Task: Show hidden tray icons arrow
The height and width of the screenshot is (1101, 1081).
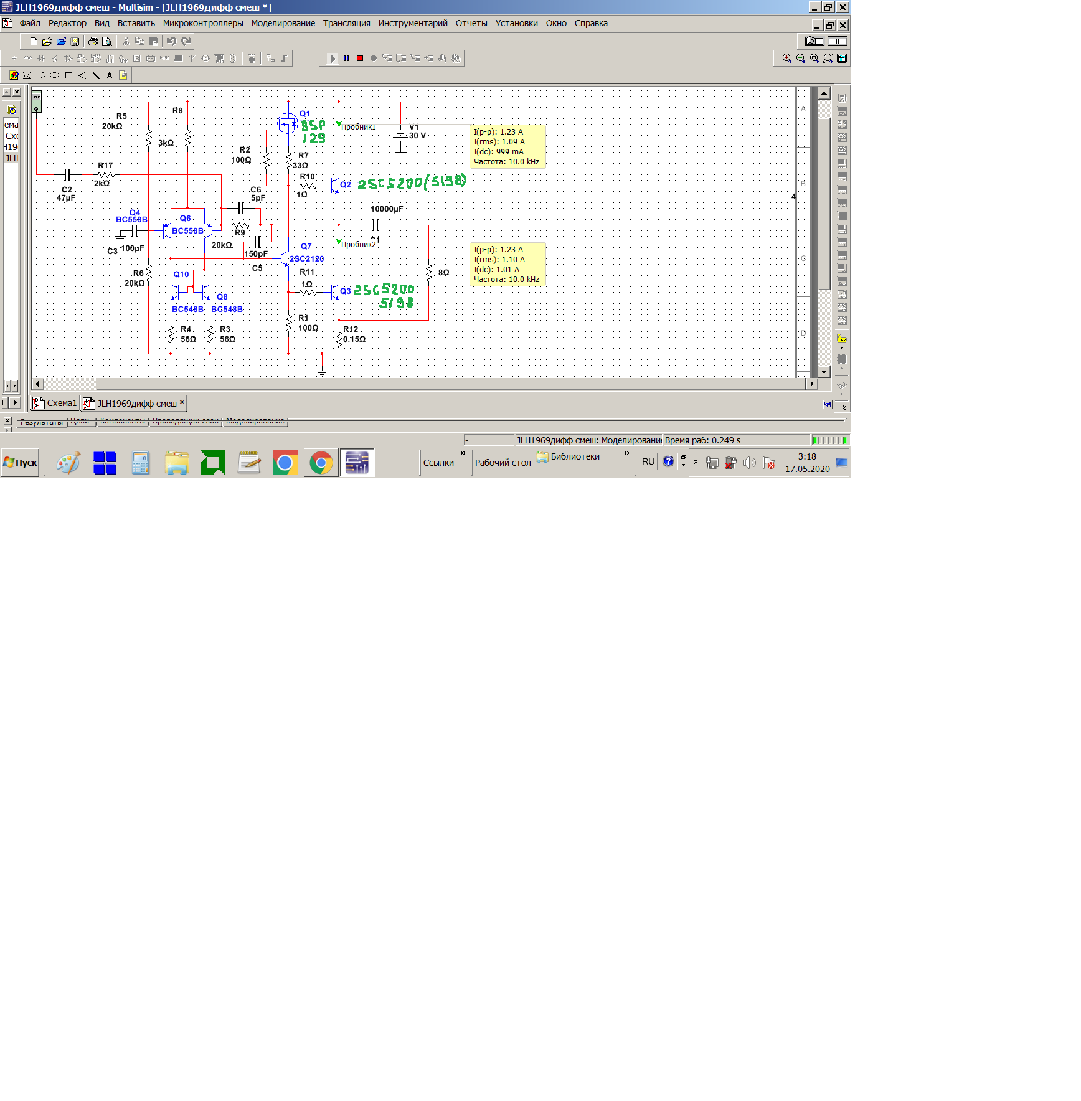Action: point(696,462)
